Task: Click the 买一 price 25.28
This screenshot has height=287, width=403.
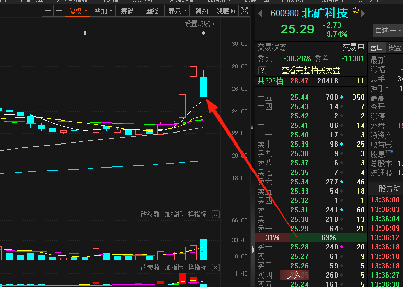Action: [300, 247]
